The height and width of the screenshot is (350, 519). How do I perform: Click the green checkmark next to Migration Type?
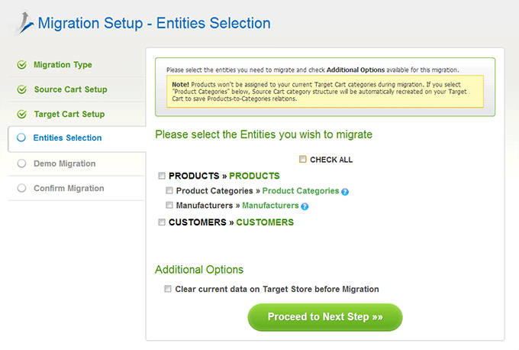tap(22, 65)
